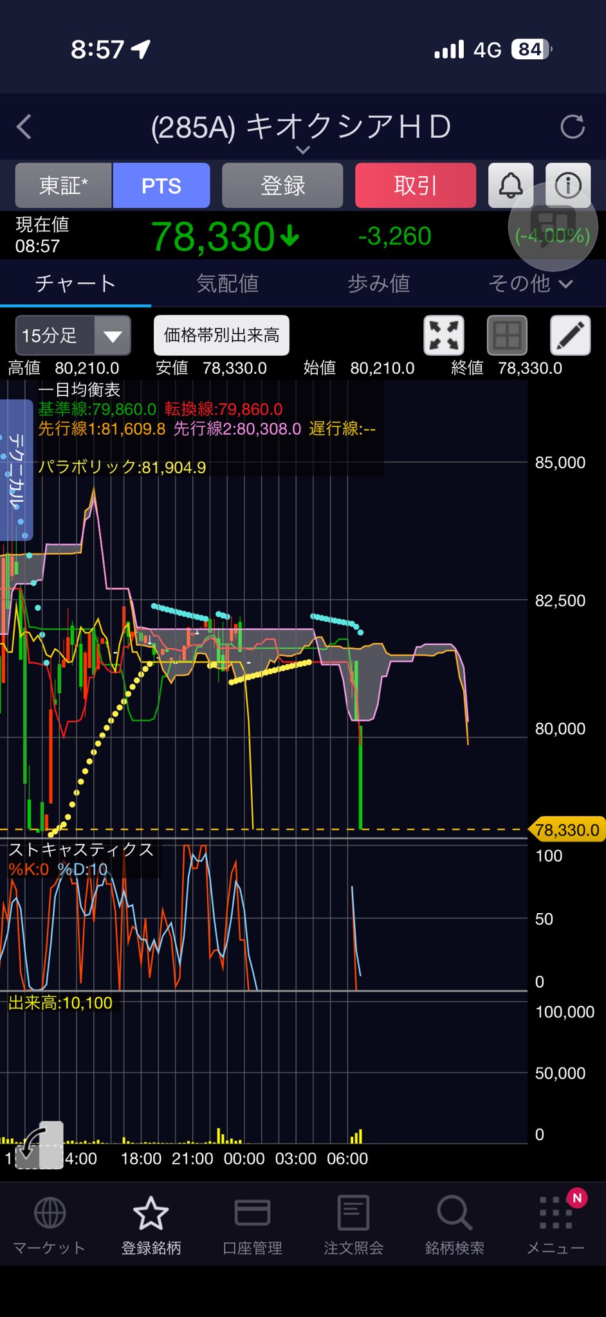
Task: Expand the その他 dropdown tab
Action: click(530, 283)
